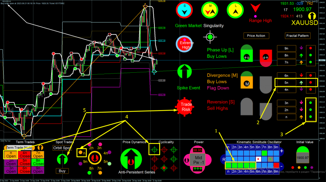Click the green status dot in the 2n row
The width and height of the screenshot is (326, 182).
click(311, 110)
